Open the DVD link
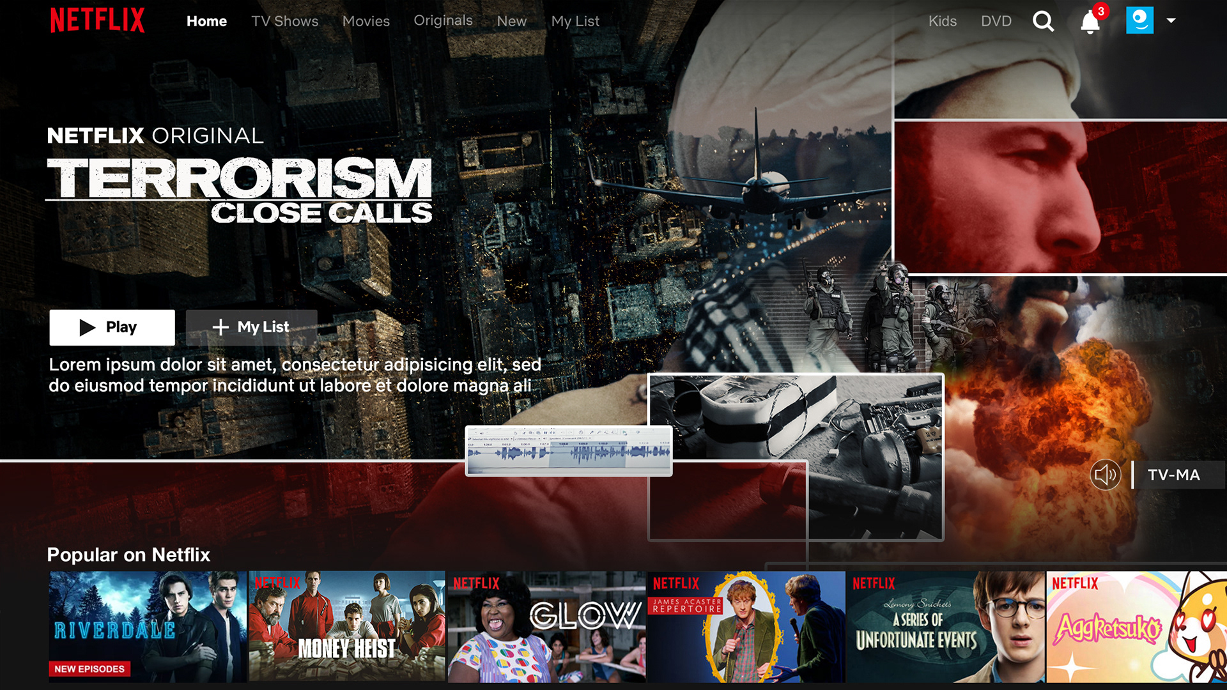This screenshot has height=690, width=1227. 996,21
